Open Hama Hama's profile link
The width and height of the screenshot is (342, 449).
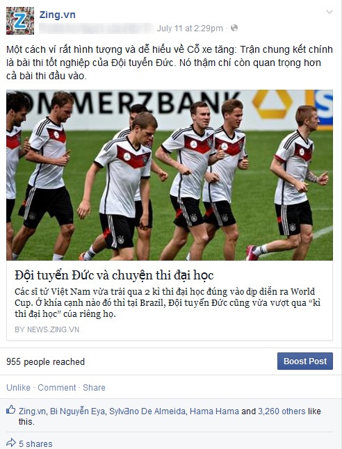[x=214, y=411]
